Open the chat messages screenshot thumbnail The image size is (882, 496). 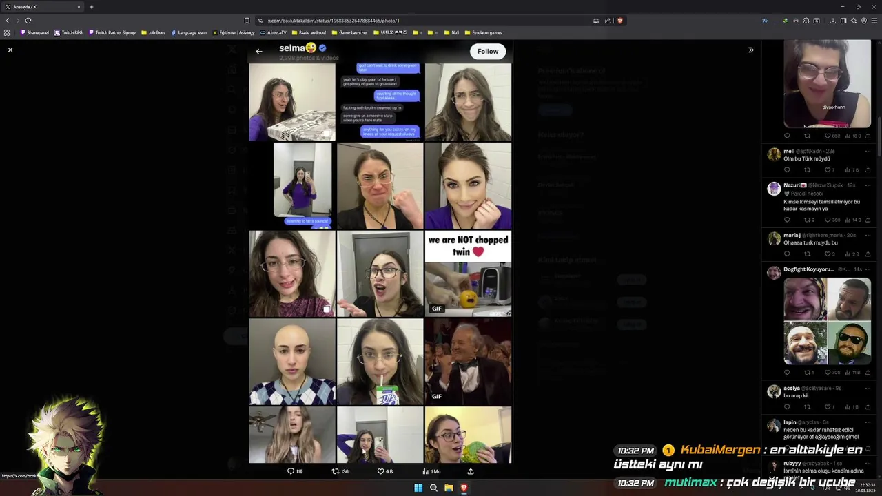380,102
